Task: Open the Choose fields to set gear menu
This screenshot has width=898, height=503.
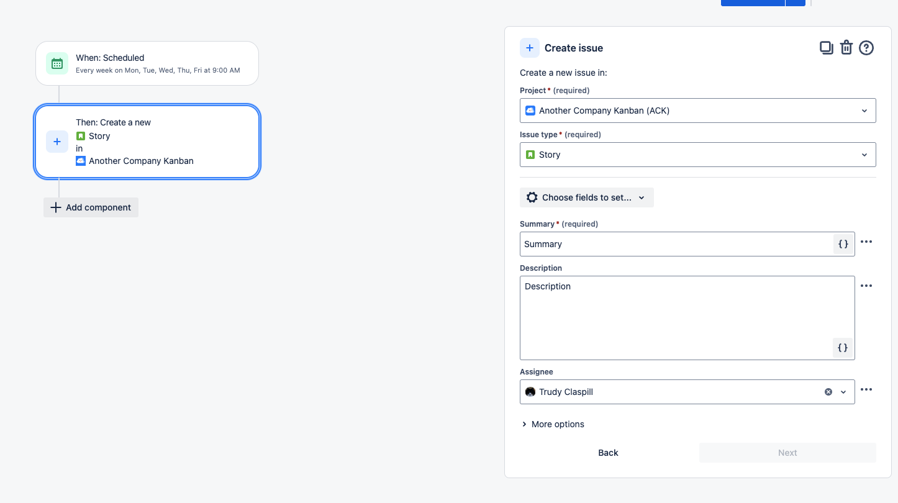Action: (x=586, y=197)
